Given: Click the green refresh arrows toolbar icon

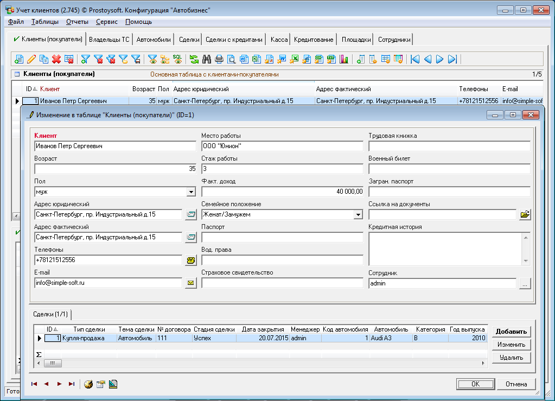Looking at the screenshot, I should pyautogui.click(x=194, y=59).
